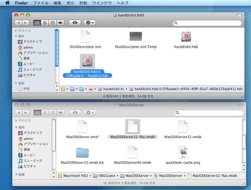Select harddisk0.hdd file icon
Viewport: 251px width, 190px height.
[x=186, y=36]
